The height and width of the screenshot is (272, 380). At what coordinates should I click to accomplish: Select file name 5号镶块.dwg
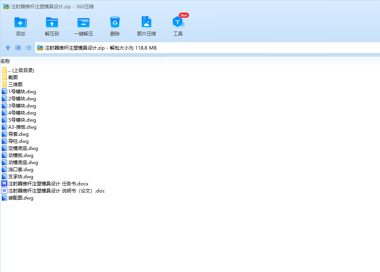pos(22,120)
